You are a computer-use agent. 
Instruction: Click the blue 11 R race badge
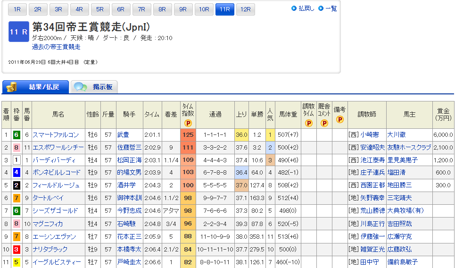point(19,32)
